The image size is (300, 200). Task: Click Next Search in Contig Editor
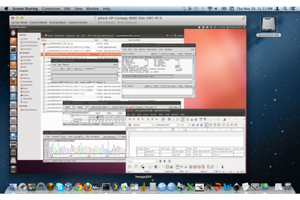click(129, 107)
